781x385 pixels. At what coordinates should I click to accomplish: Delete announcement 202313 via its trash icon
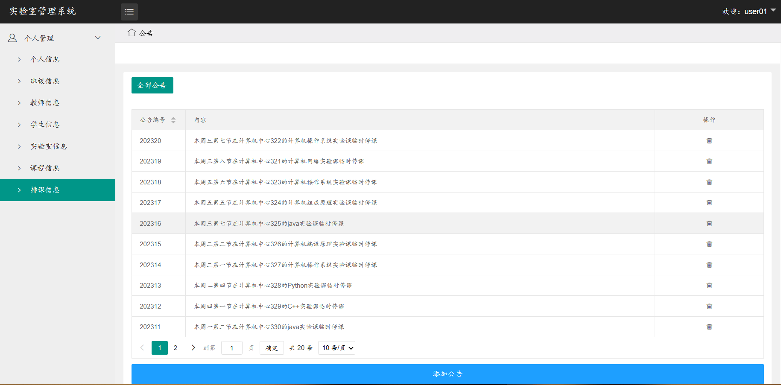point(709,286)
